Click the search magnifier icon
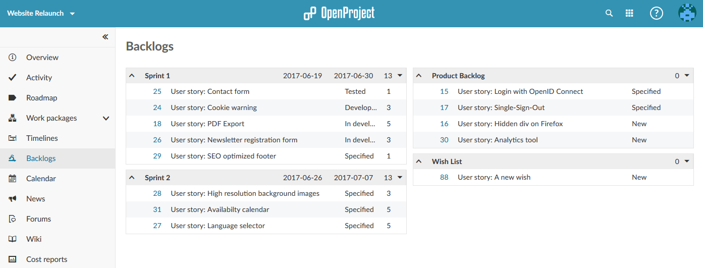703x268 pixels. (x=609, y=14)
